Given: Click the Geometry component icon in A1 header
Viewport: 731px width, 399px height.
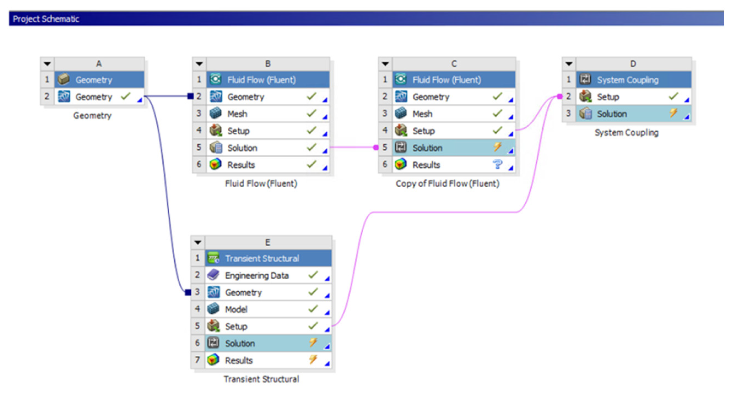Looking at the screenshot, I should point(64,79).
